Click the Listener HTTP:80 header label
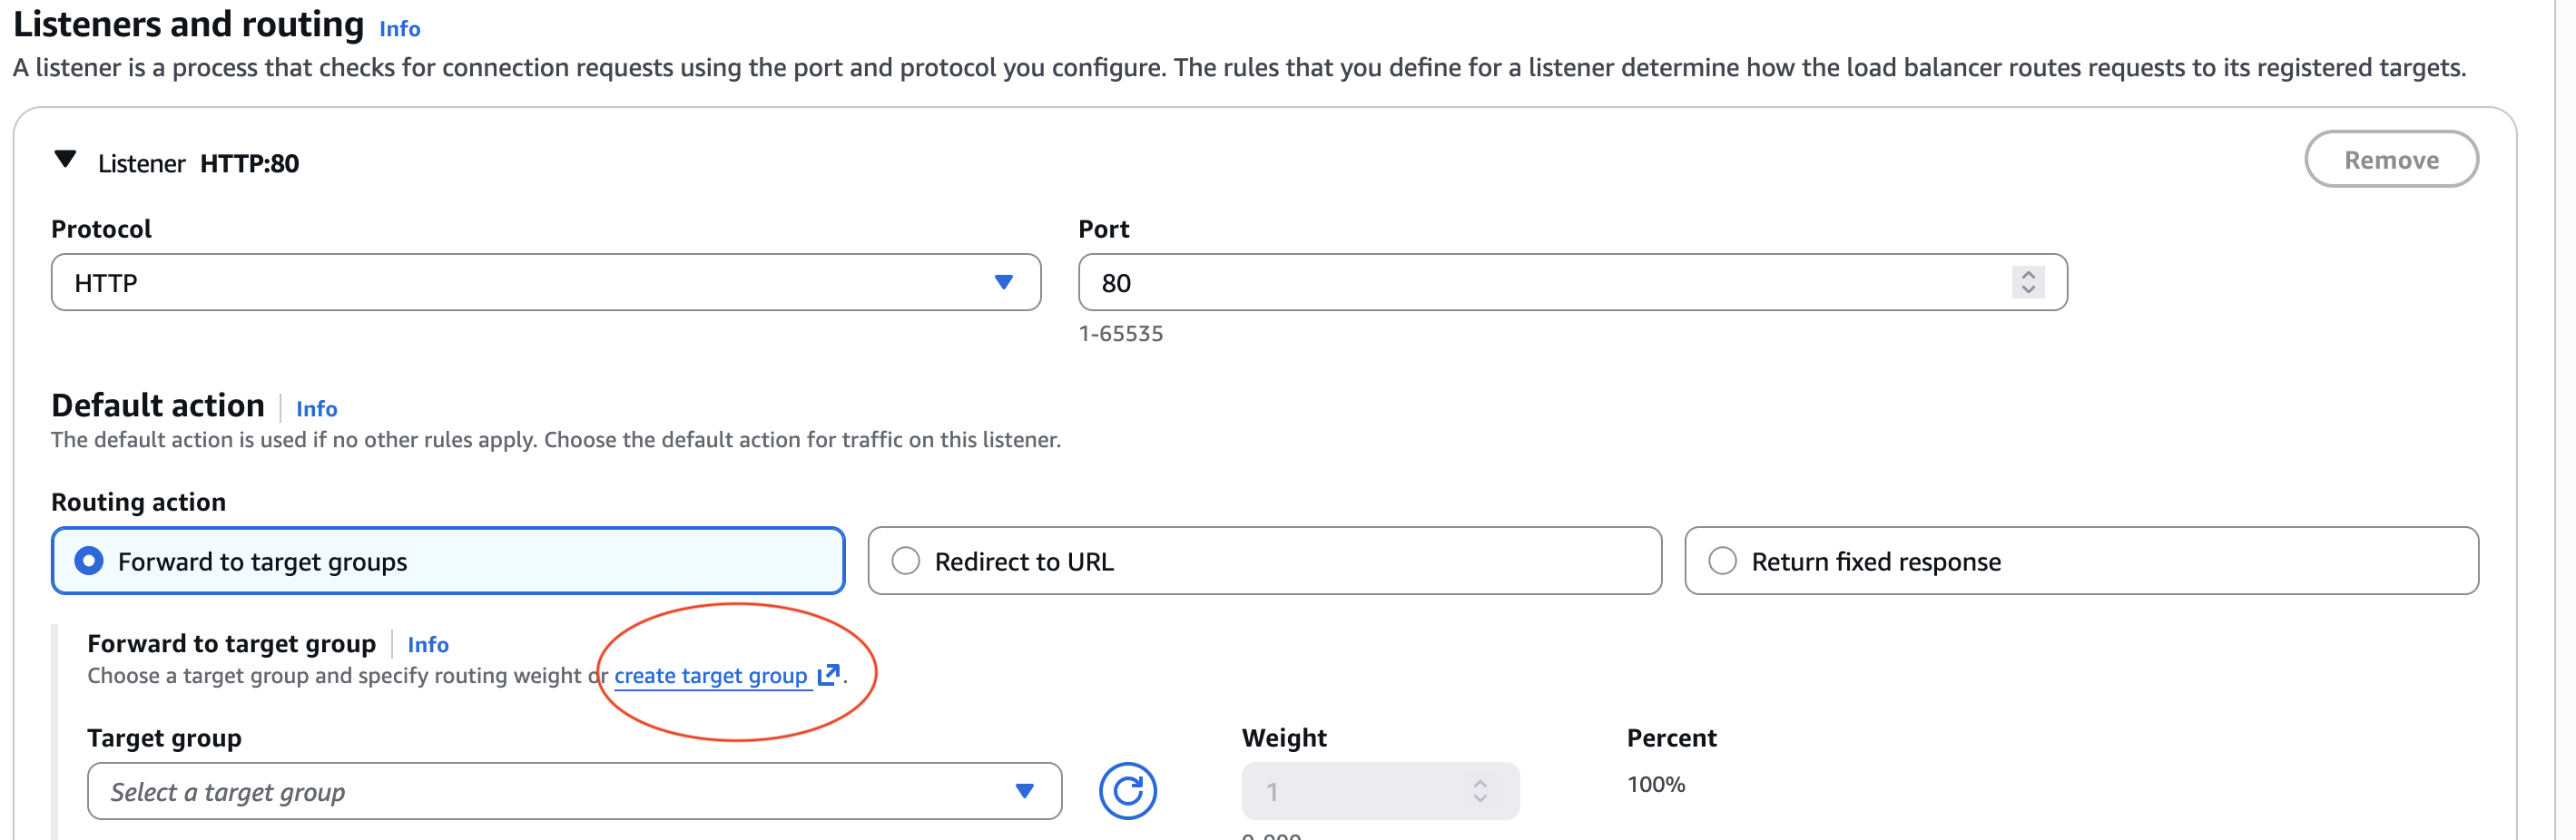 pyautogui.click(x=198, y=162)
